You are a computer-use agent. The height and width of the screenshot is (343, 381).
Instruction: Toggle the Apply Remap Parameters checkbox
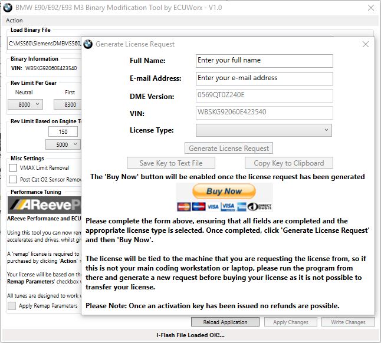click(x=12, y=306)
